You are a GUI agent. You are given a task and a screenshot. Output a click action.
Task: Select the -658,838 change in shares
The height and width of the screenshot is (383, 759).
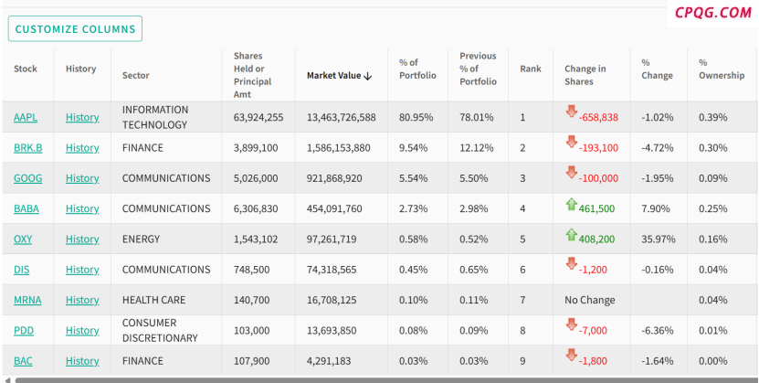click(599, 118)
